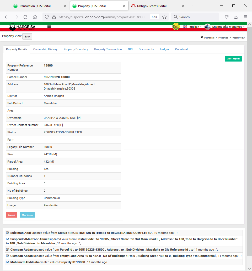
Task: Click the Dashboard home icon in breadcrumb
Action: click(202, 37)
